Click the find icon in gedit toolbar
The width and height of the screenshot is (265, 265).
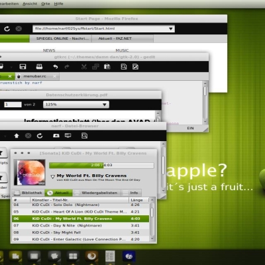[x=124, y=67]
